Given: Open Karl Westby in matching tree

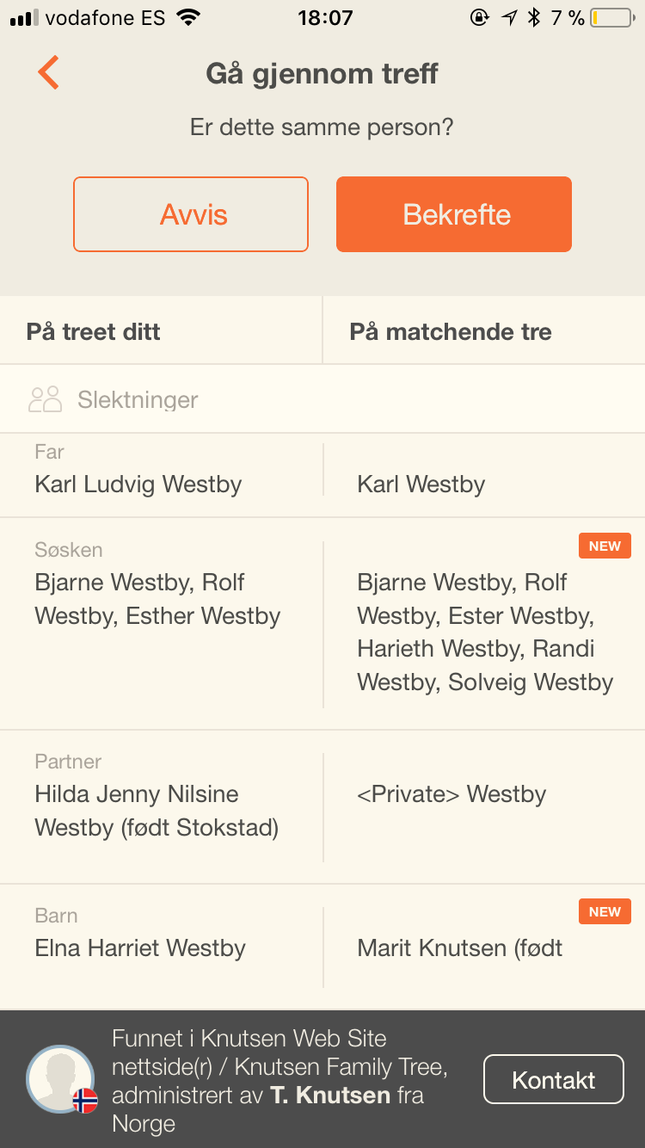Looking at the screenshot, I should (421, 484).
